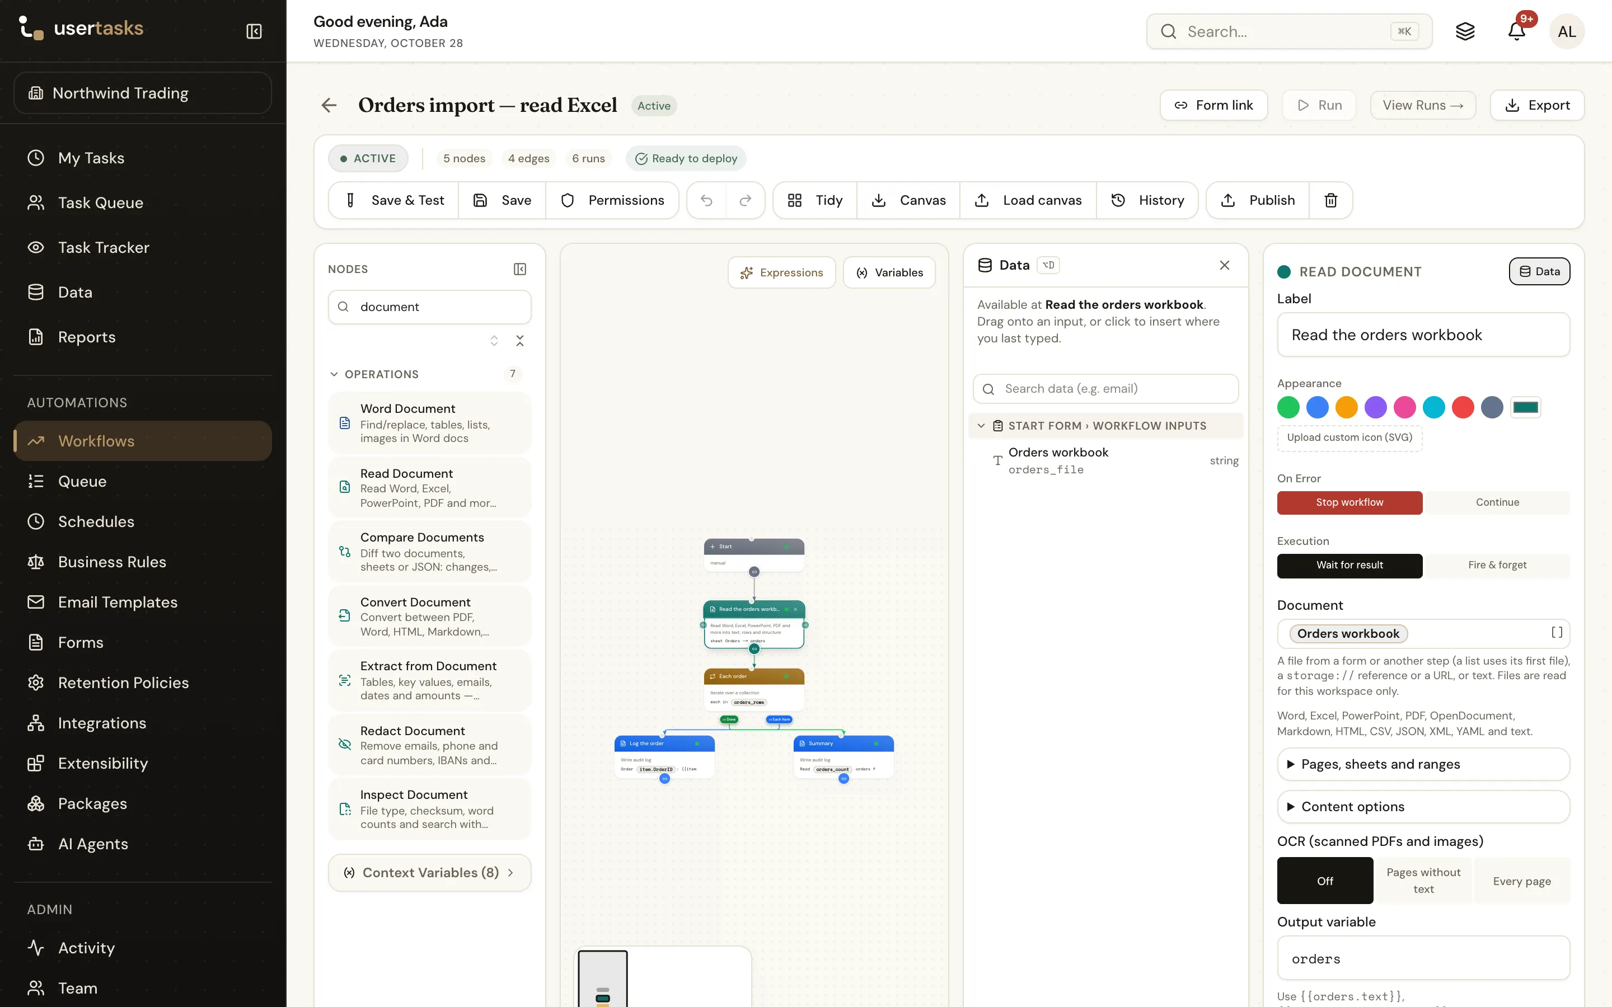Screen dimensions: 1612x1007
Task: Pick the green appearance color
Action: click(x=1288, y=407)
